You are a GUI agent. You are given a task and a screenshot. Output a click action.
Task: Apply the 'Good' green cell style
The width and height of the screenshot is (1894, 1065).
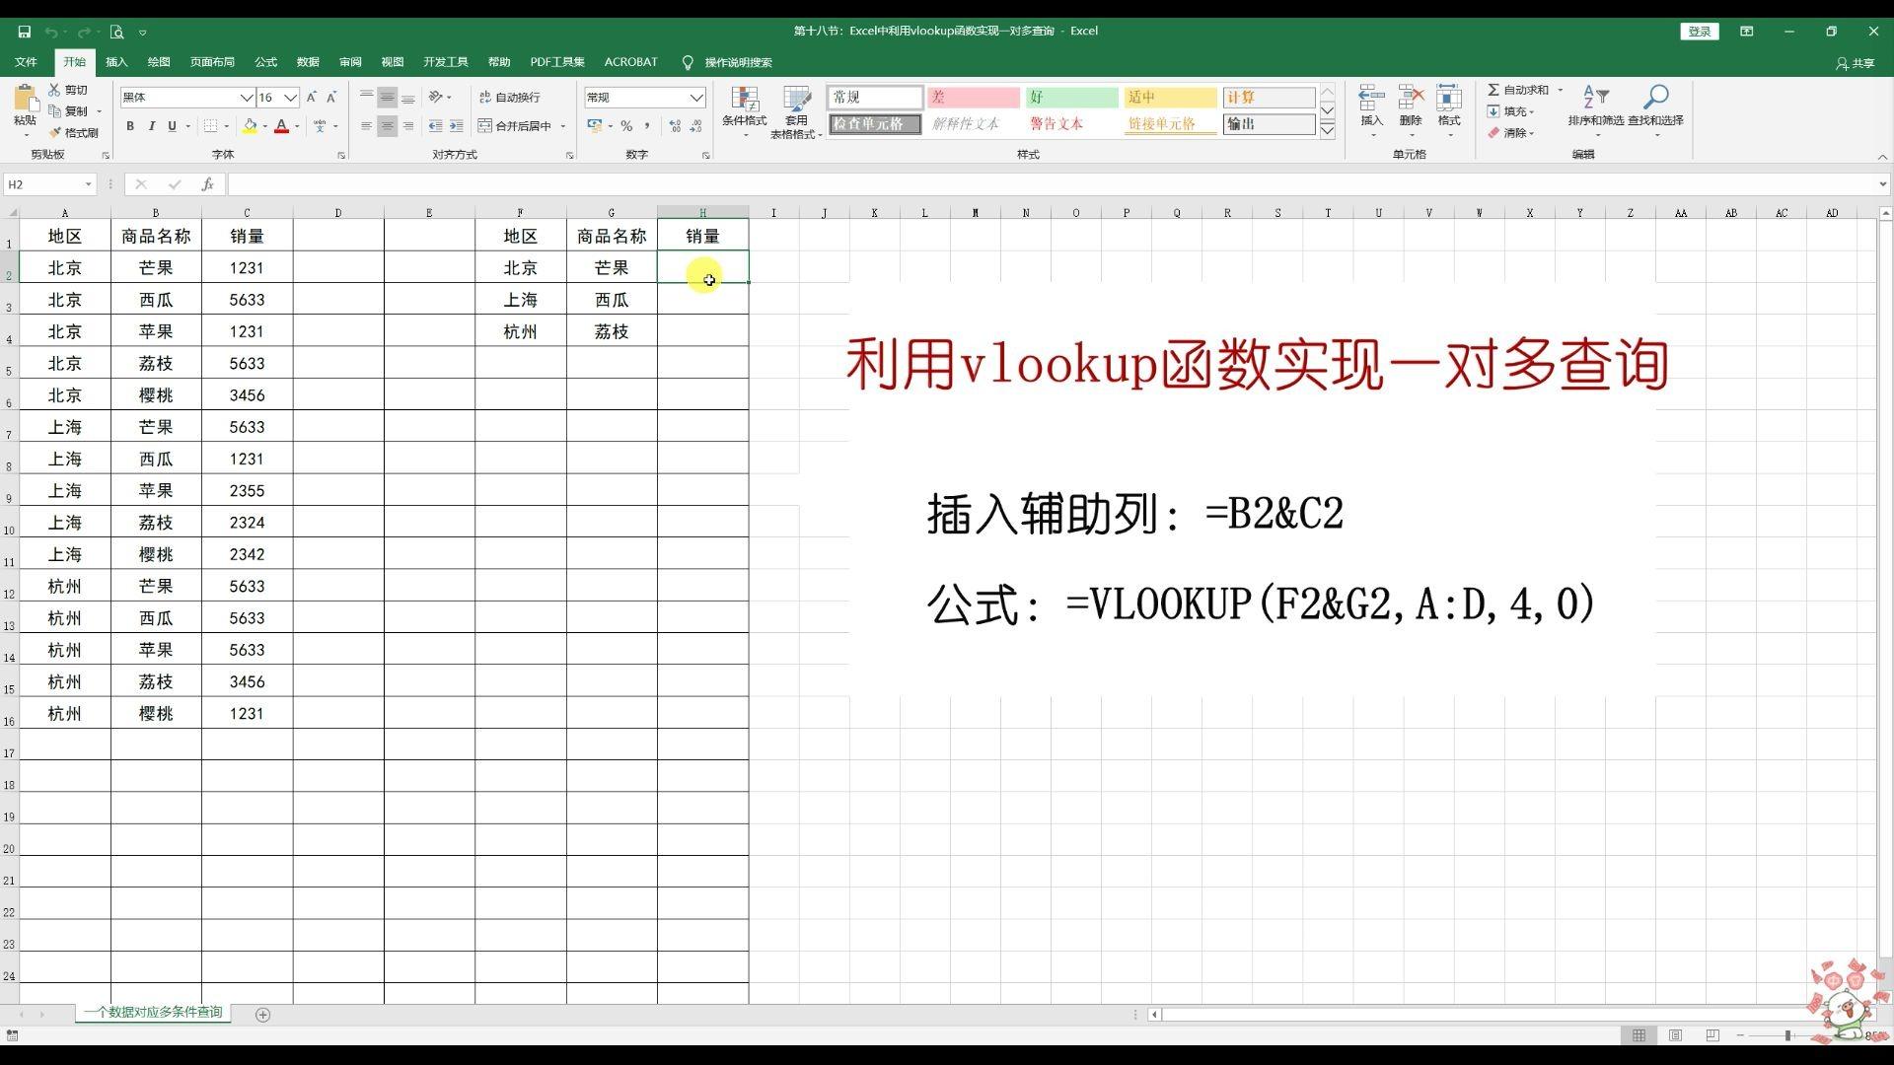tap(1071, 98)
